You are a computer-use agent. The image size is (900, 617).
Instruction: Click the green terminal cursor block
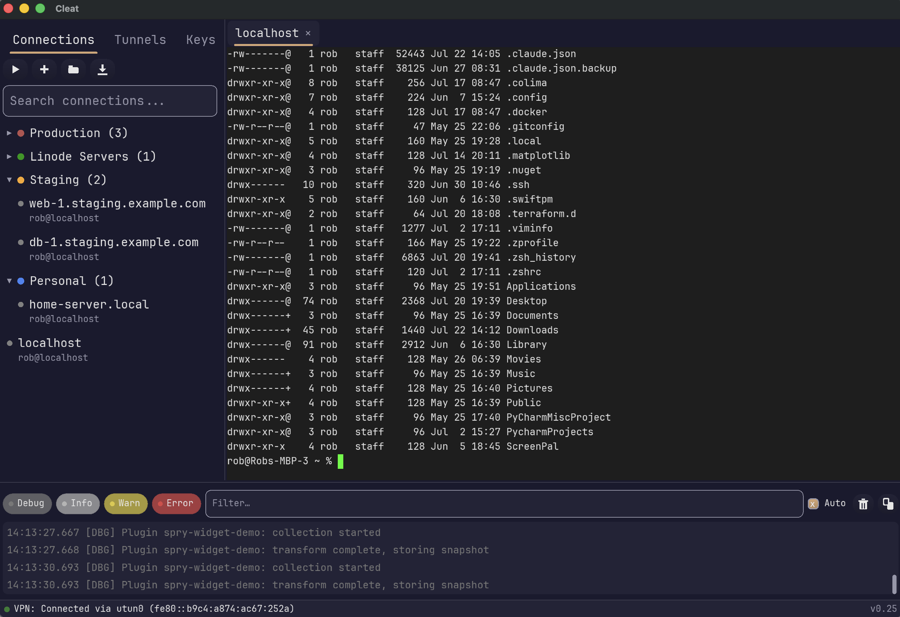(x=341, y=462)
